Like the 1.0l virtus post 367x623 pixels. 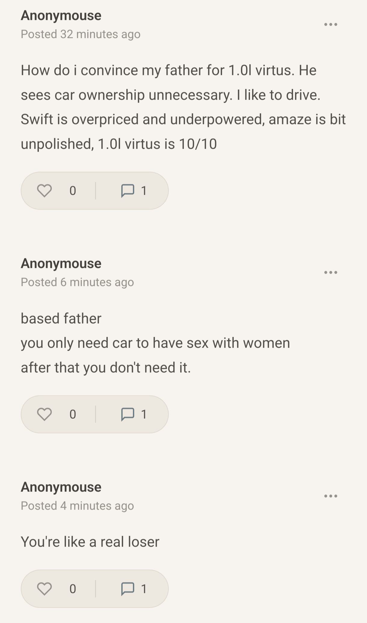click(x=45, y=191)
